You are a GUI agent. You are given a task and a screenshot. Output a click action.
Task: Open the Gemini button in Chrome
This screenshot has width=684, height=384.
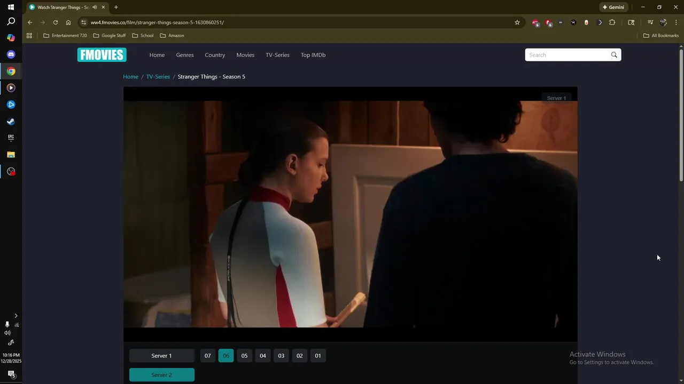(x=613, y=7)
